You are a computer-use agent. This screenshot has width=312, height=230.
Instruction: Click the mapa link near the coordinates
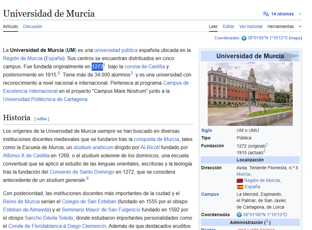click(x=295, y=38)
